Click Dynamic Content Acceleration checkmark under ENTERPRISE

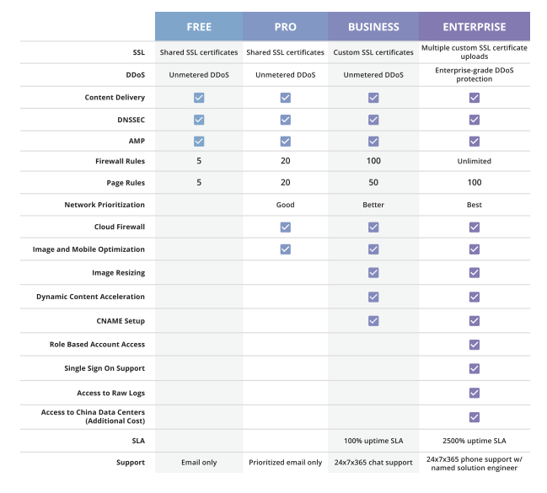tap(475, 297)
